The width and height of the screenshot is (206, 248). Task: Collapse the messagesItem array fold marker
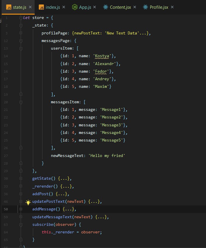21,102
